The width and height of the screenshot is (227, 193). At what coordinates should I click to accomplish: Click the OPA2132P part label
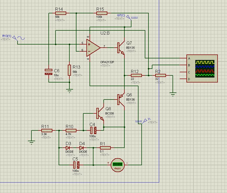tap(107, 62)
